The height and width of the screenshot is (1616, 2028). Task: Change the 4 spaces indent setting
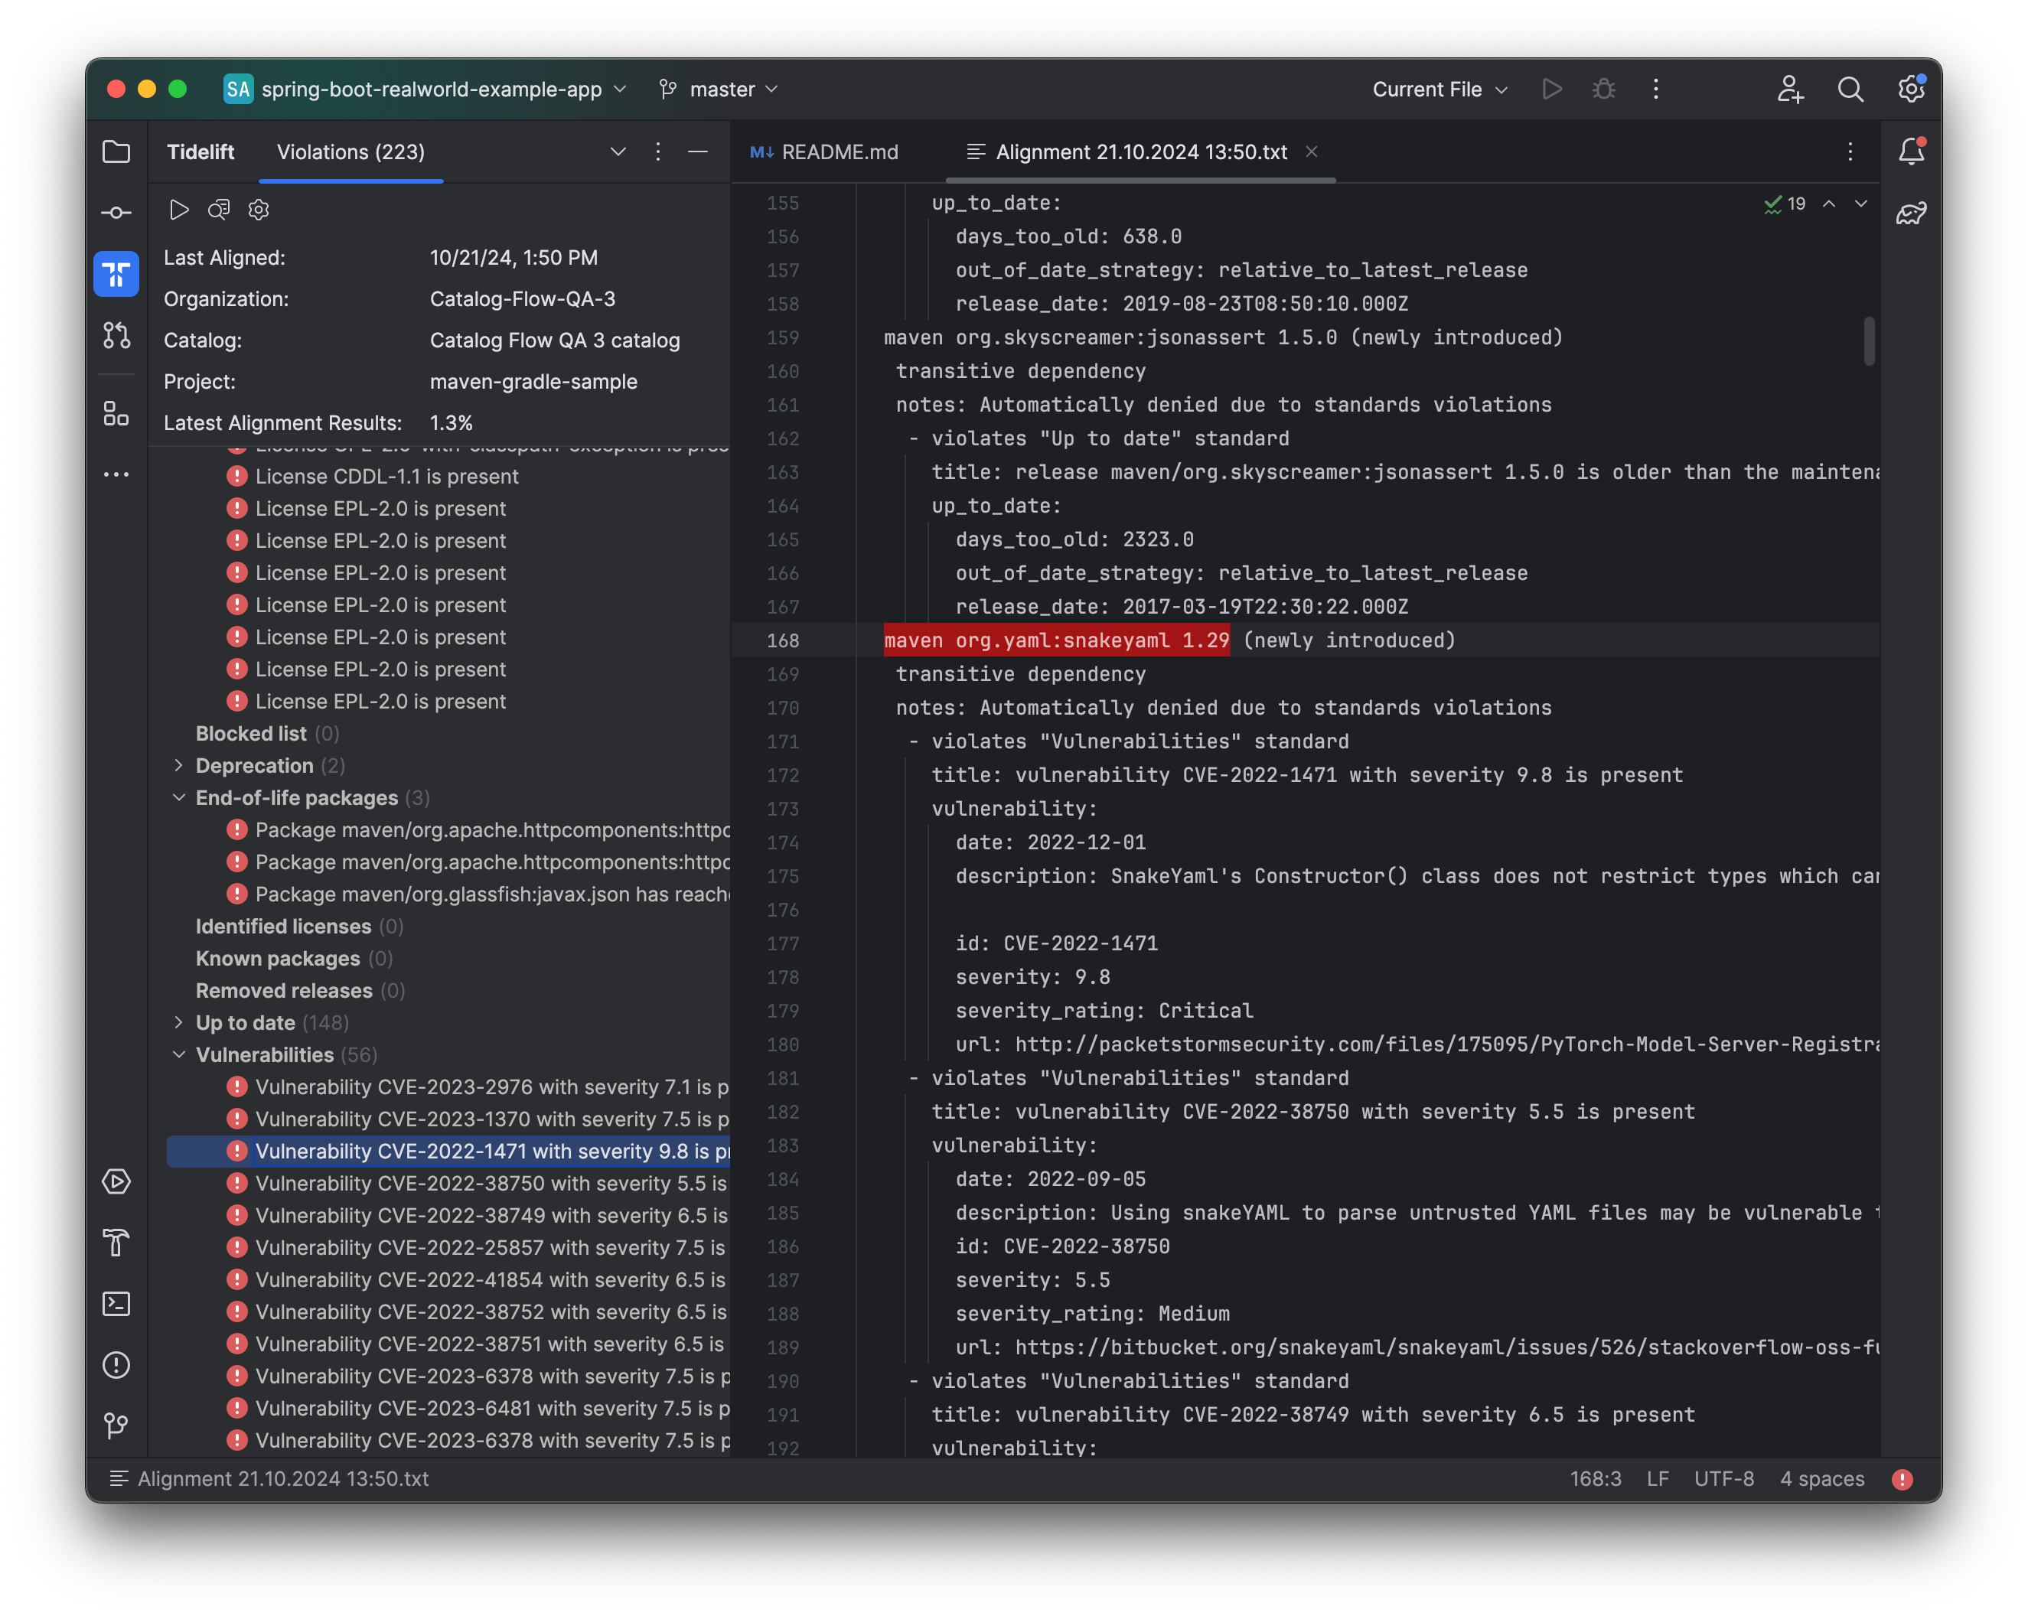pyautogui.click(x=1822, y=1480)
